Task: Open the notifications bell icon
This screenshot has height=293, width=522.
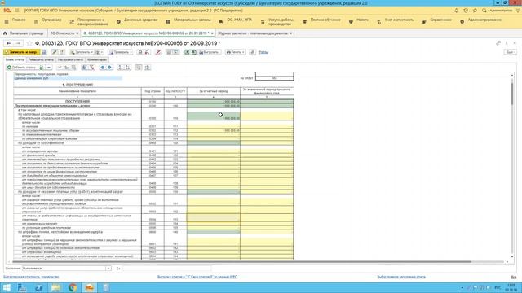Action: click(x=456, y=11)
